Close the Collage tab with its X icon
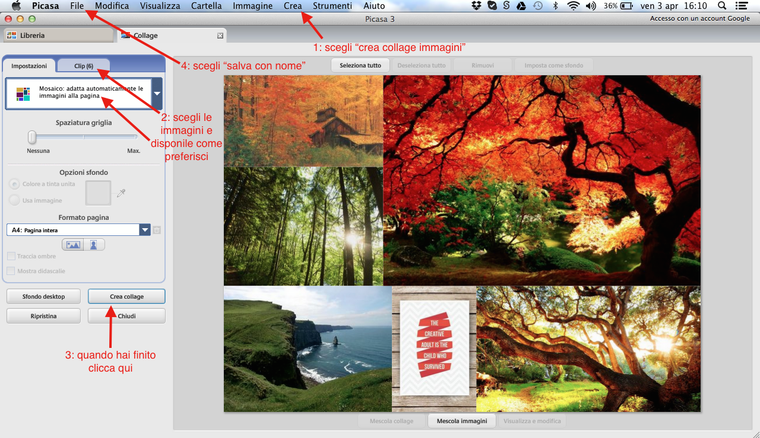Screen dimensions: 760x438 pyautogui.click(x=220, y=36)
